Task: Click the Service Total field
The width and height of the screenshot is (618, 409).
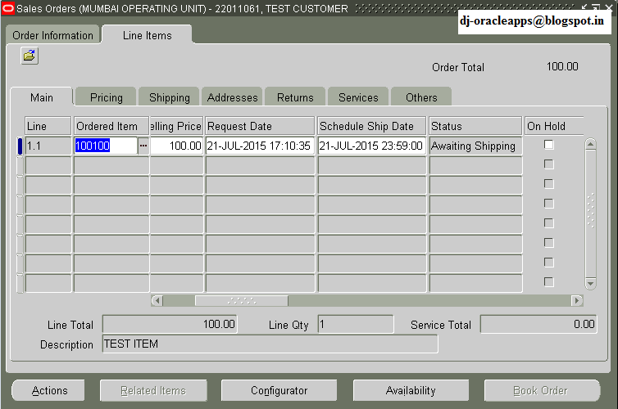Action: click(x=538, y=325)
